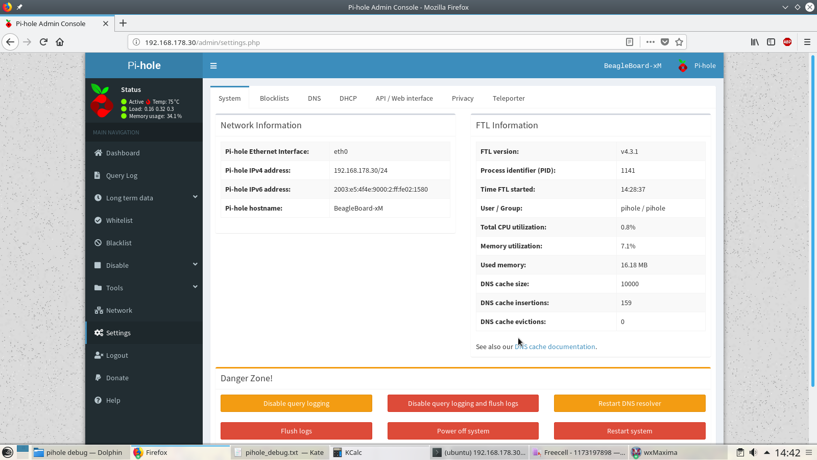Open the Firefox application menu
The height and width of the screenshot is (460, 817).
pyautogui.click(x=807, y=42)
